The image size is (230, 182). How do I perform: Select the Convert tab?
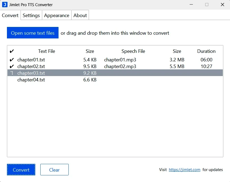point(10,15)
